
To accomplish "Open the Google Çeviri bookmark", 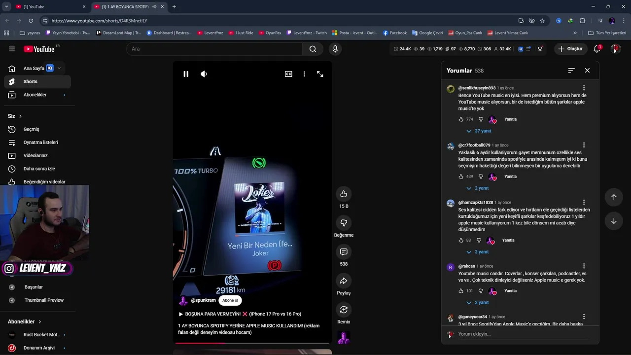I will (x=427, y=33).
